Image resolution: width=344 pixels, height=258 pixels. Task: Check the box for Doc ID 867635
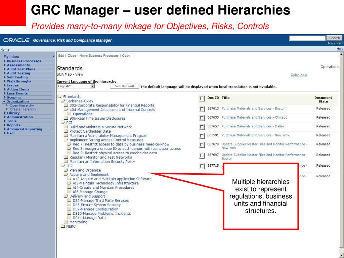click(x=202, y=118)
